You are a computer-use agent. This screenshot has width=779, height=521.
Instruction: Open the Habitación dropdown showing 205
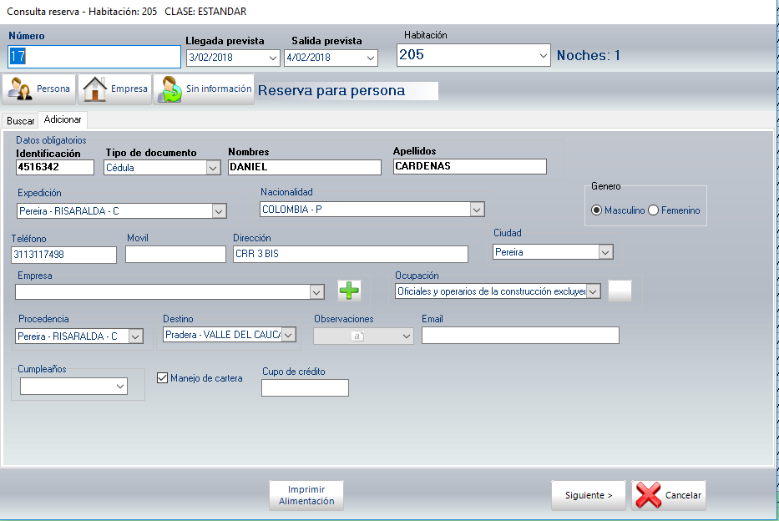point(543,56)
